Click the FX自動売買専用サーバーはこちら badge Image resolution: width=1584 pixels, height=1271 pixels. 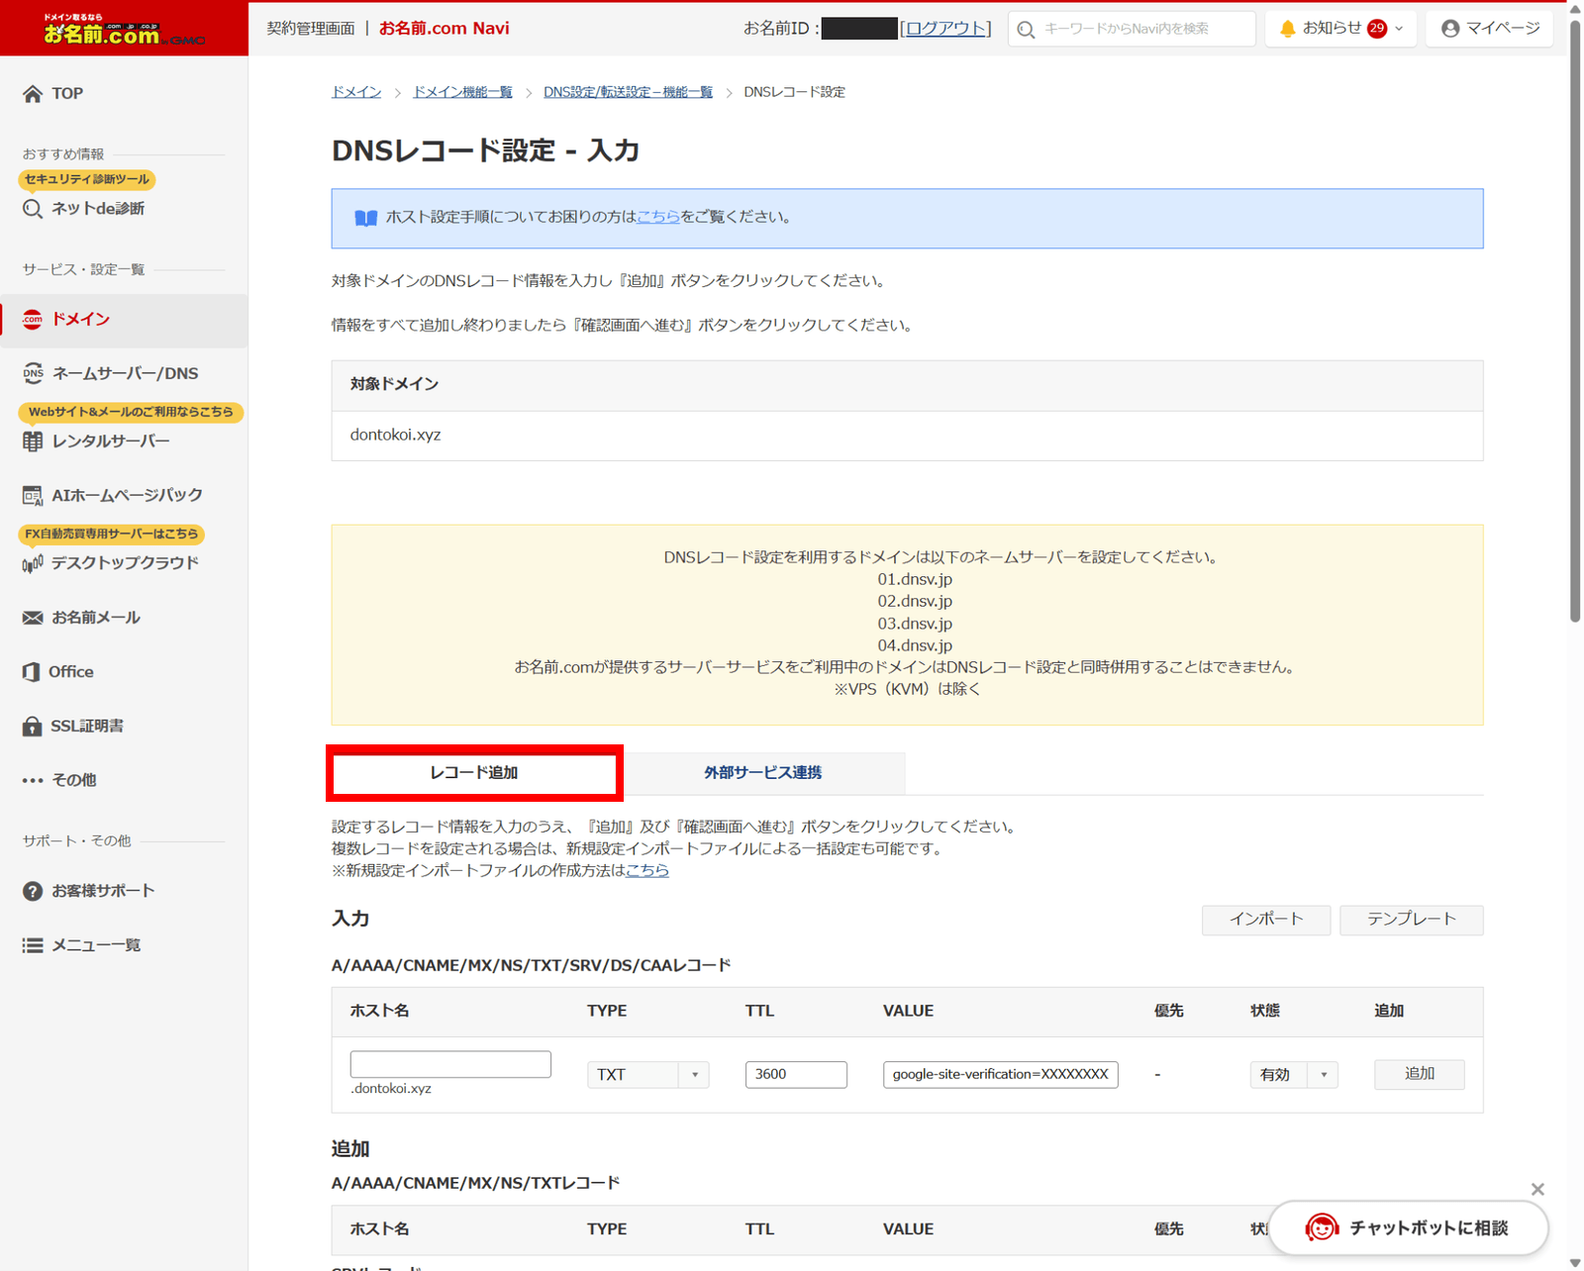pos(111,534)
